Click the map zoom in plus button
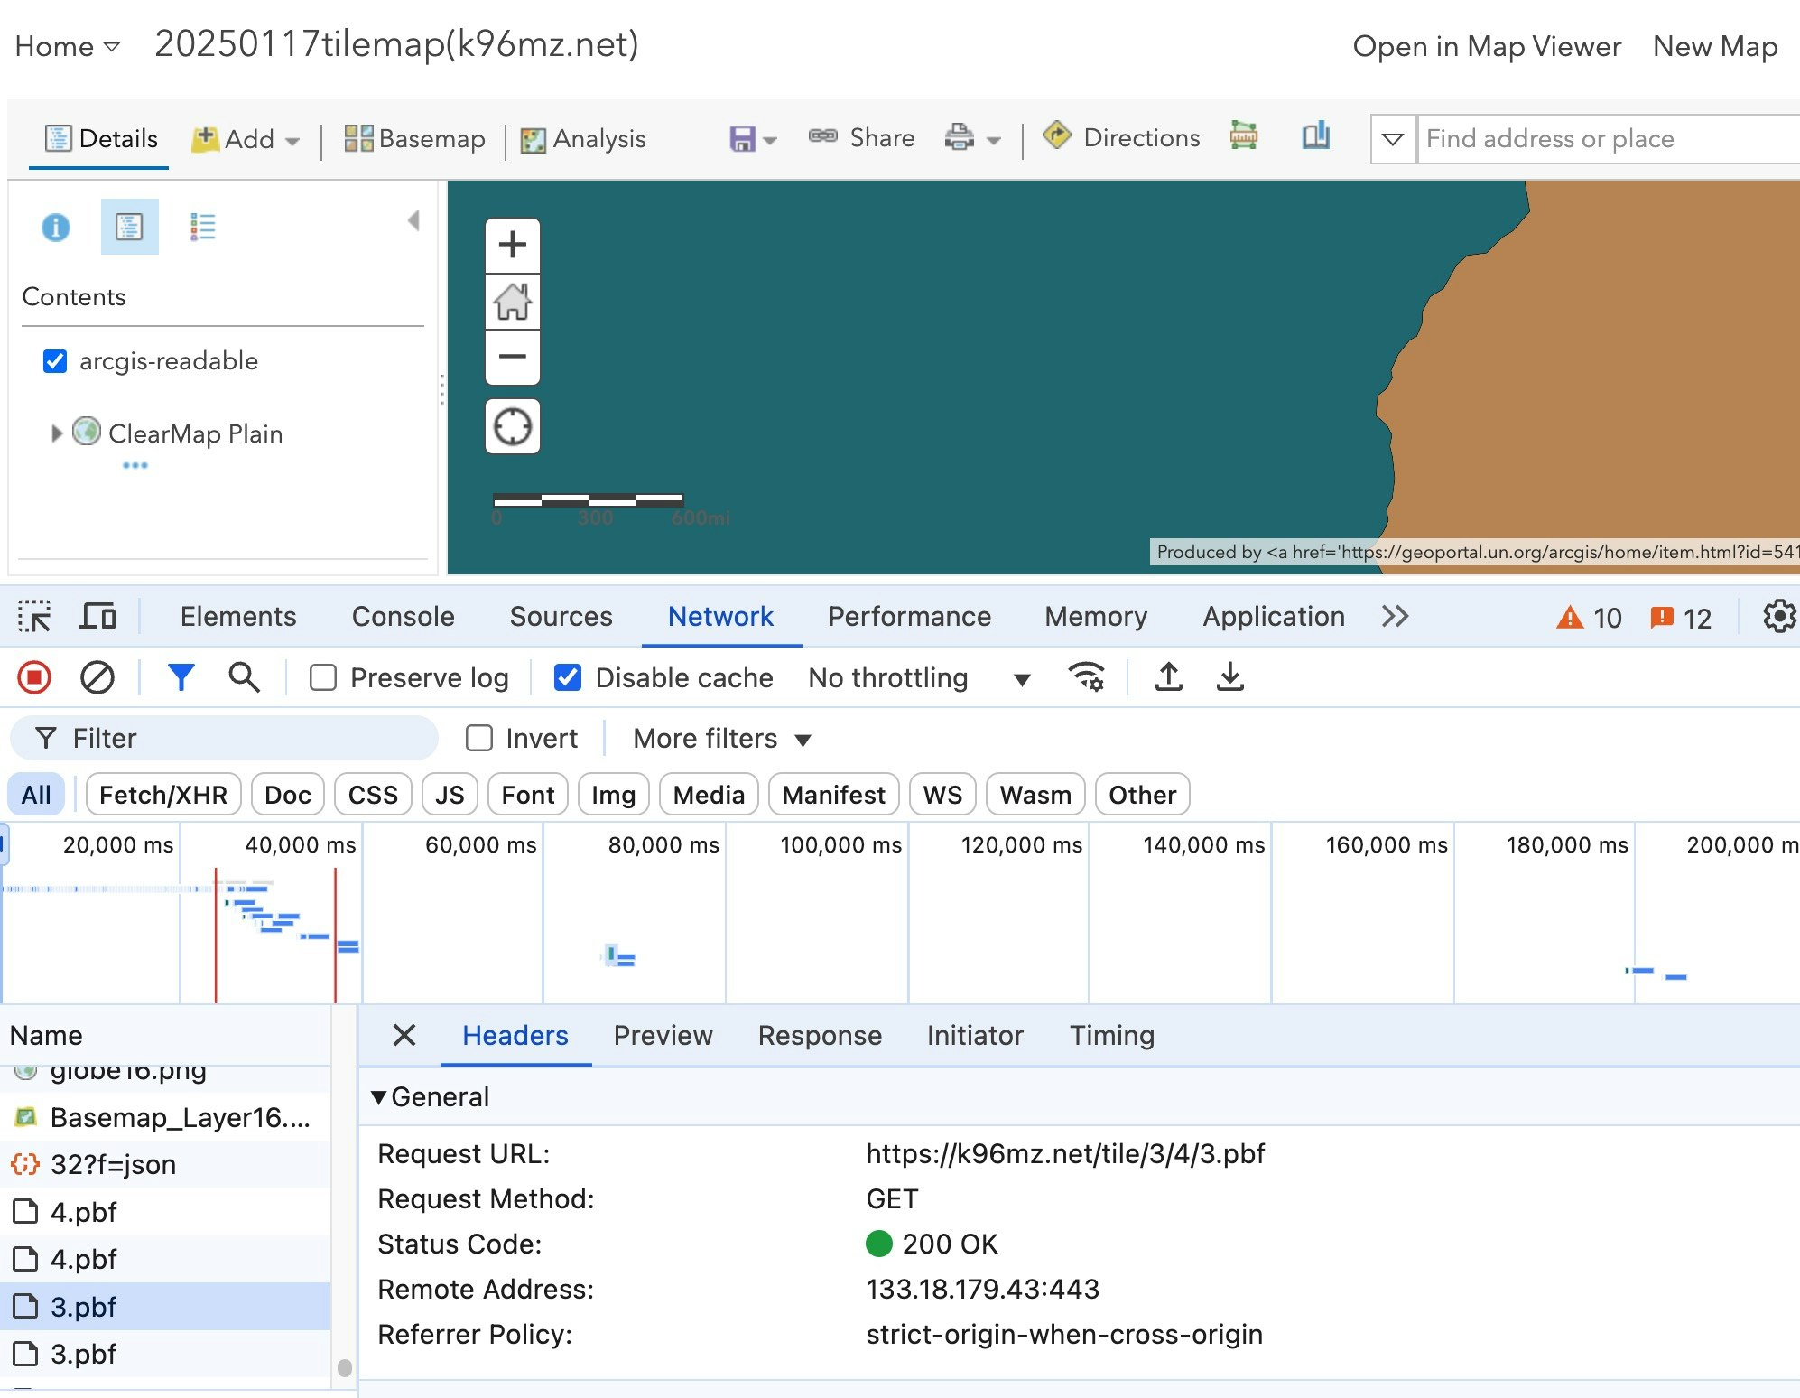This screenshot has width=1800, height=1398. click(512, 245)
